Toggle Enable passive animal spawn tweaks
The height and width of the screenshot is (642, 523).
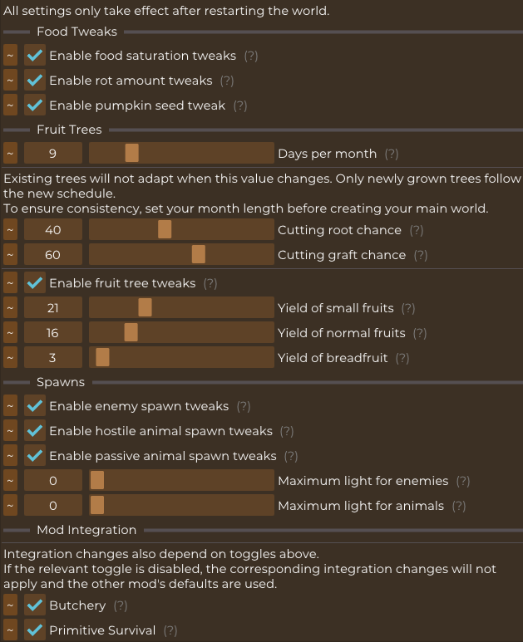click(x=35, y=456)
